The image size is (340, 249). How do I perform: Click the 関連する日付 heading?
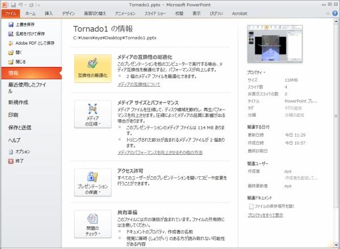(x=258, y=127)
